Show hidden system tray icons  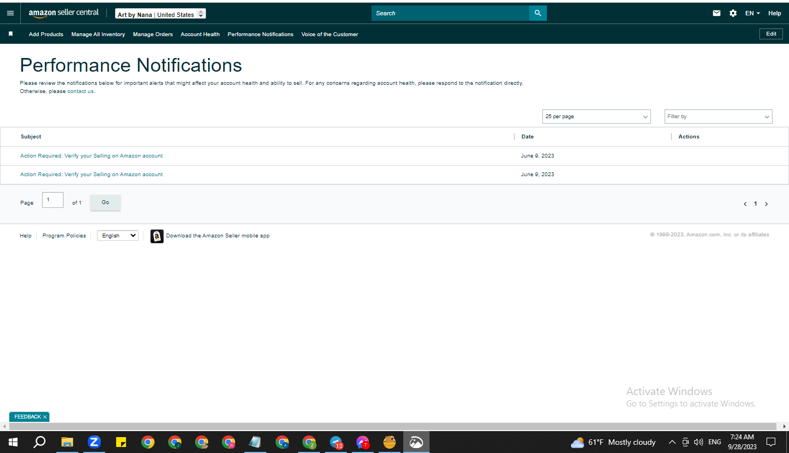[x=672, y=442]
